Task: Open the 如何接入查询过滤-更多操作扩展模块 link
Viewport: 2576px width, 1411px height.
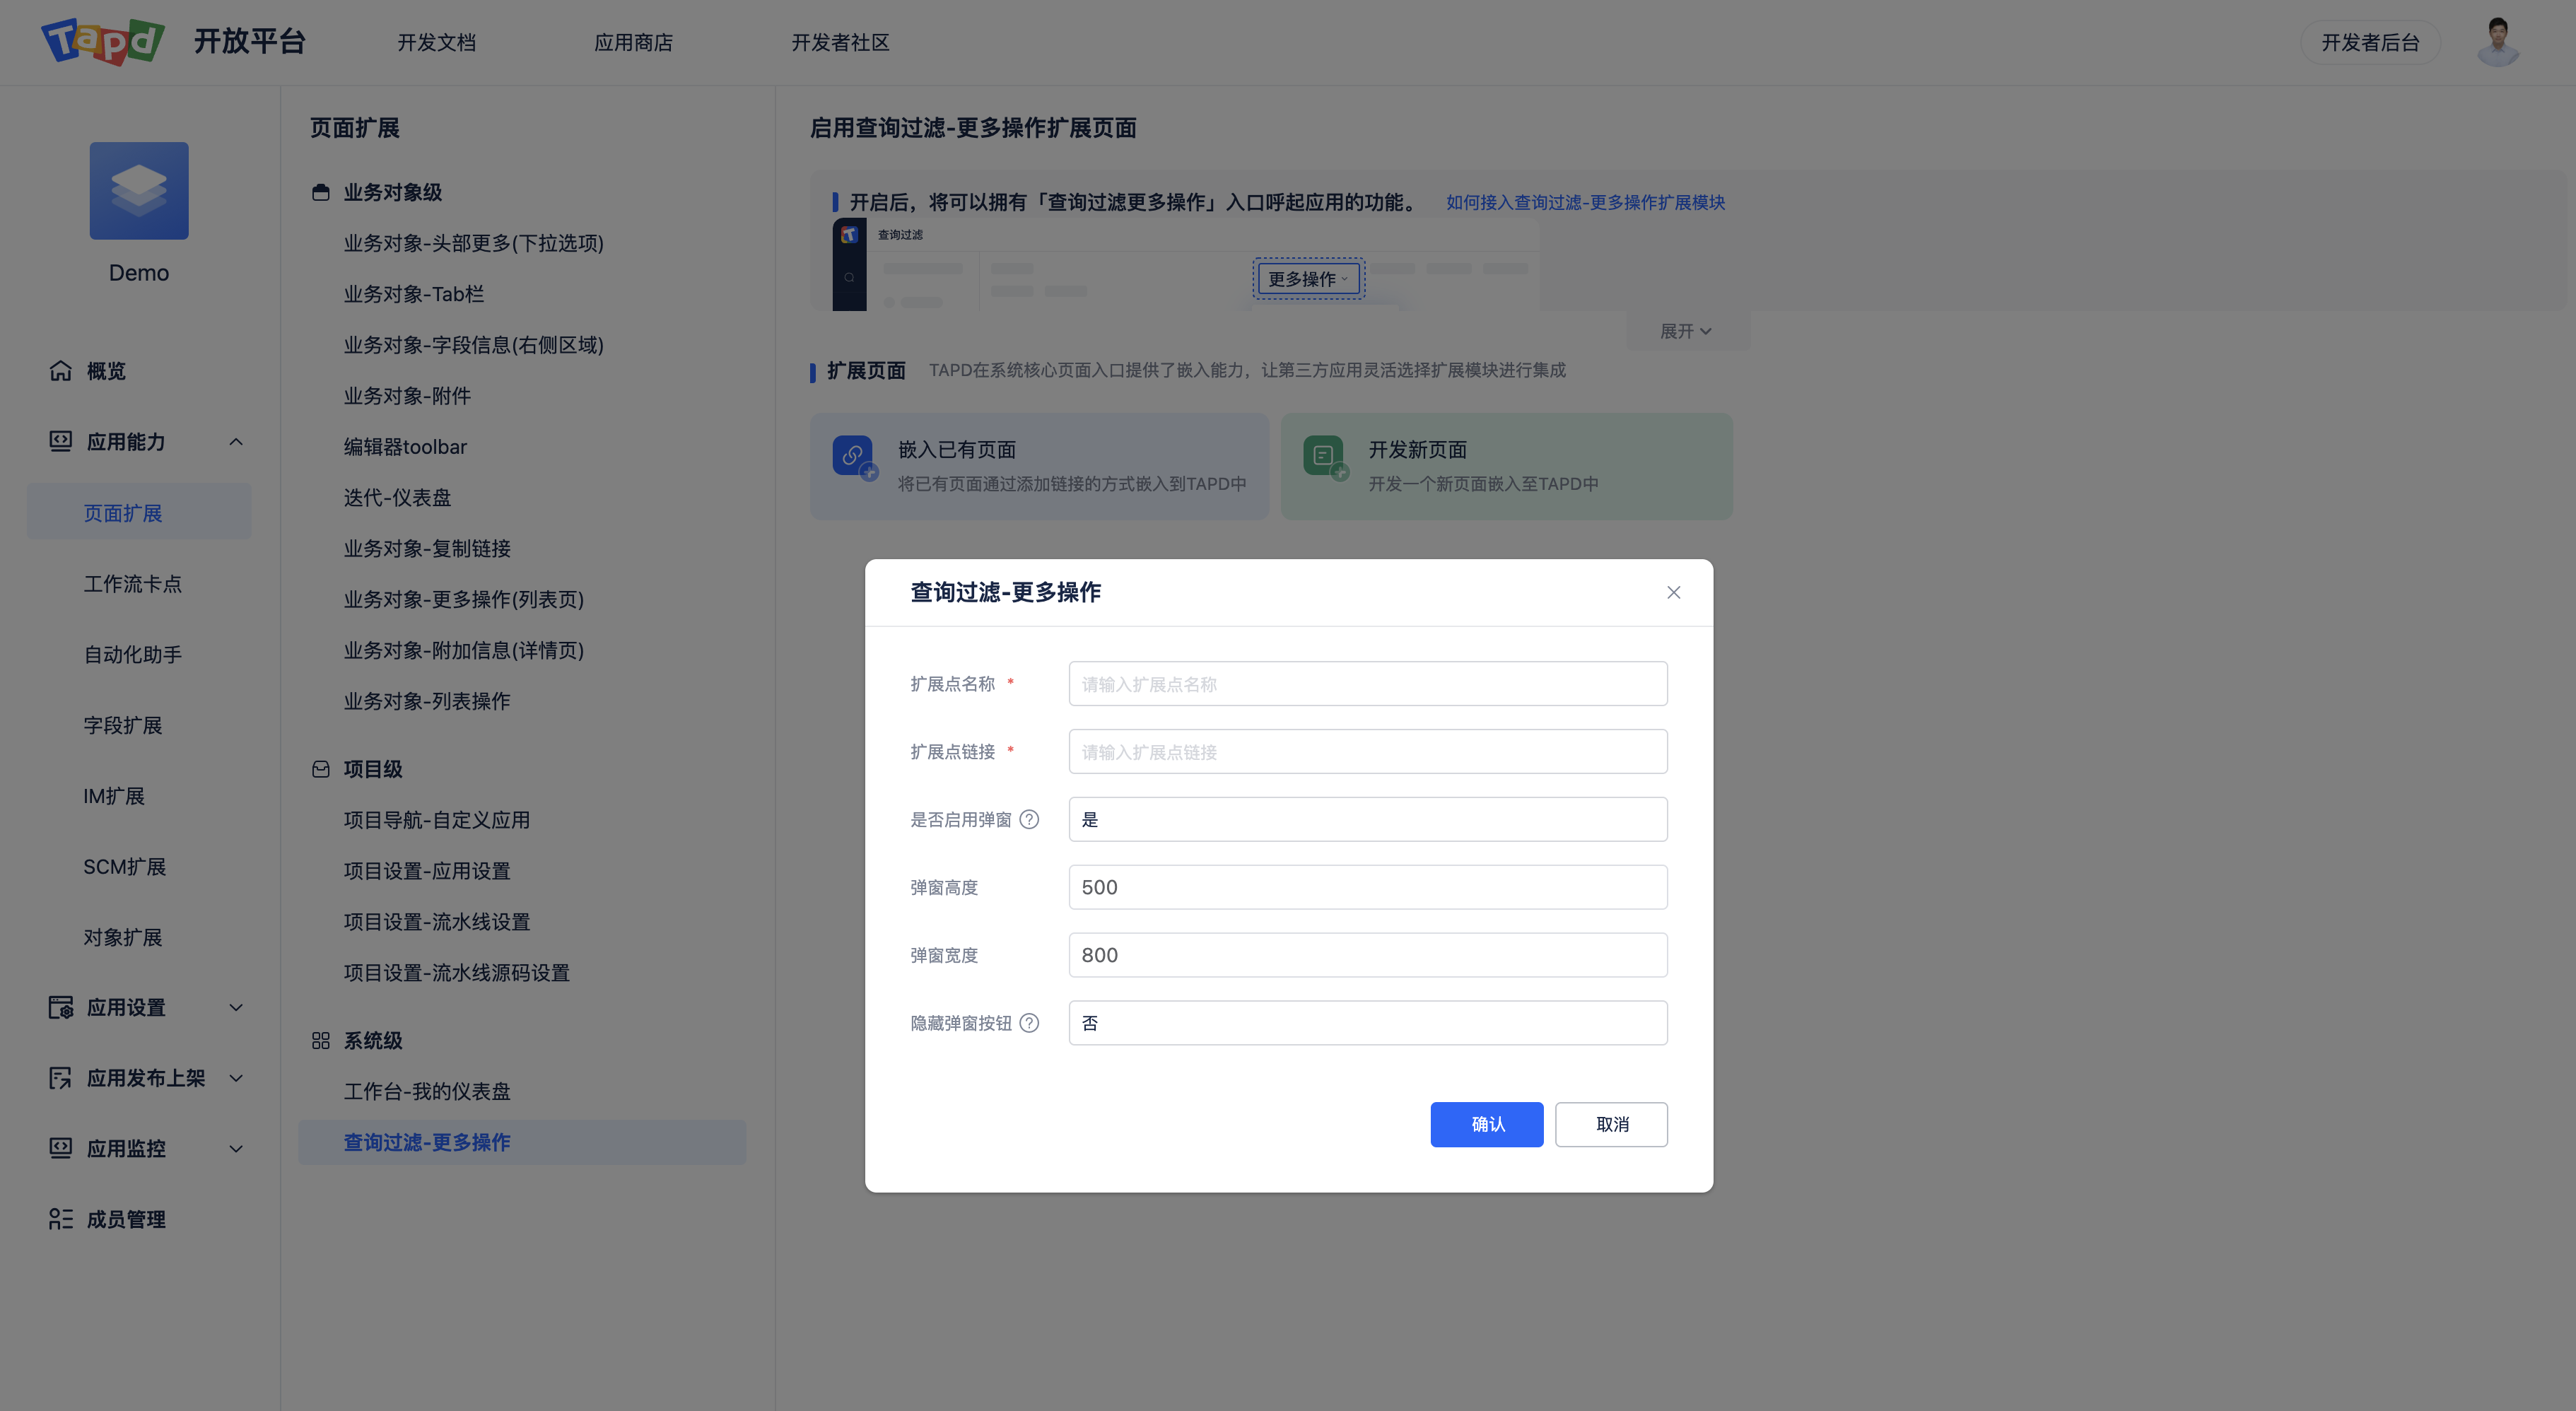Action: pyautogui.click(x=1585, y=202)
